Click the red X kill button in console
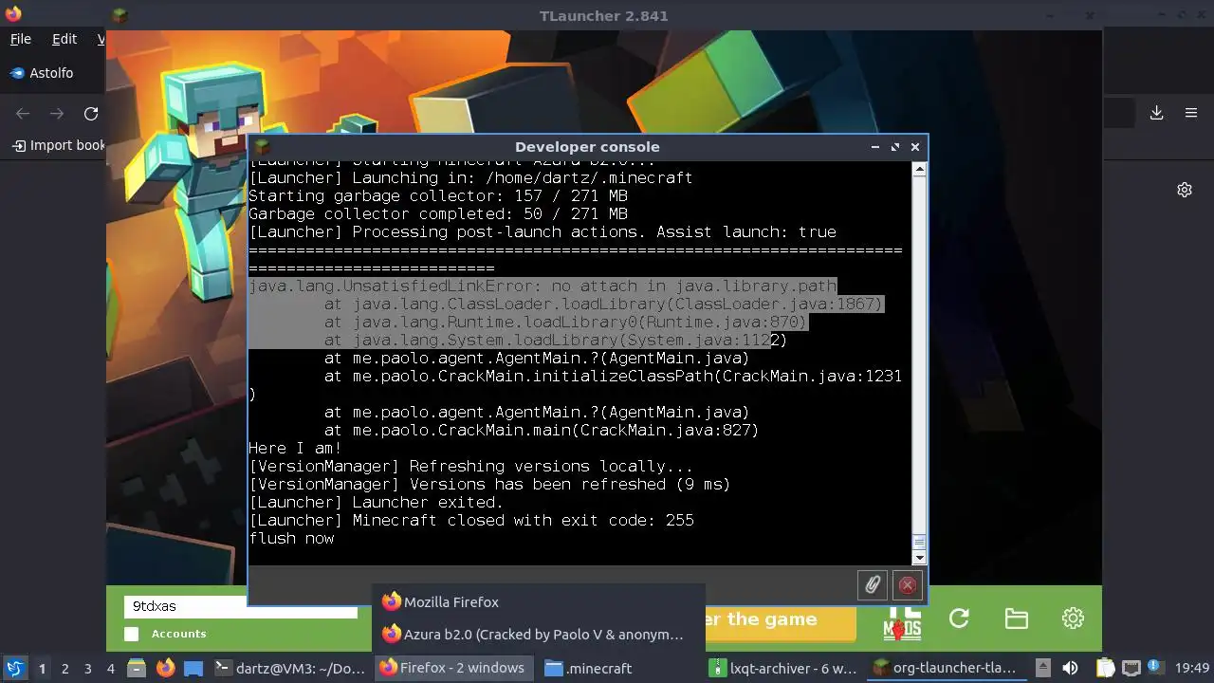 pos(907,584)
